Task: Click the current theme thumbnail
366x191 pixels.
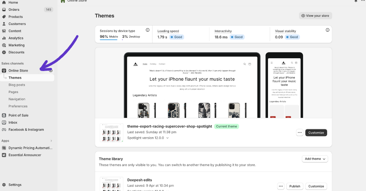Action: [x=111, y=132]
